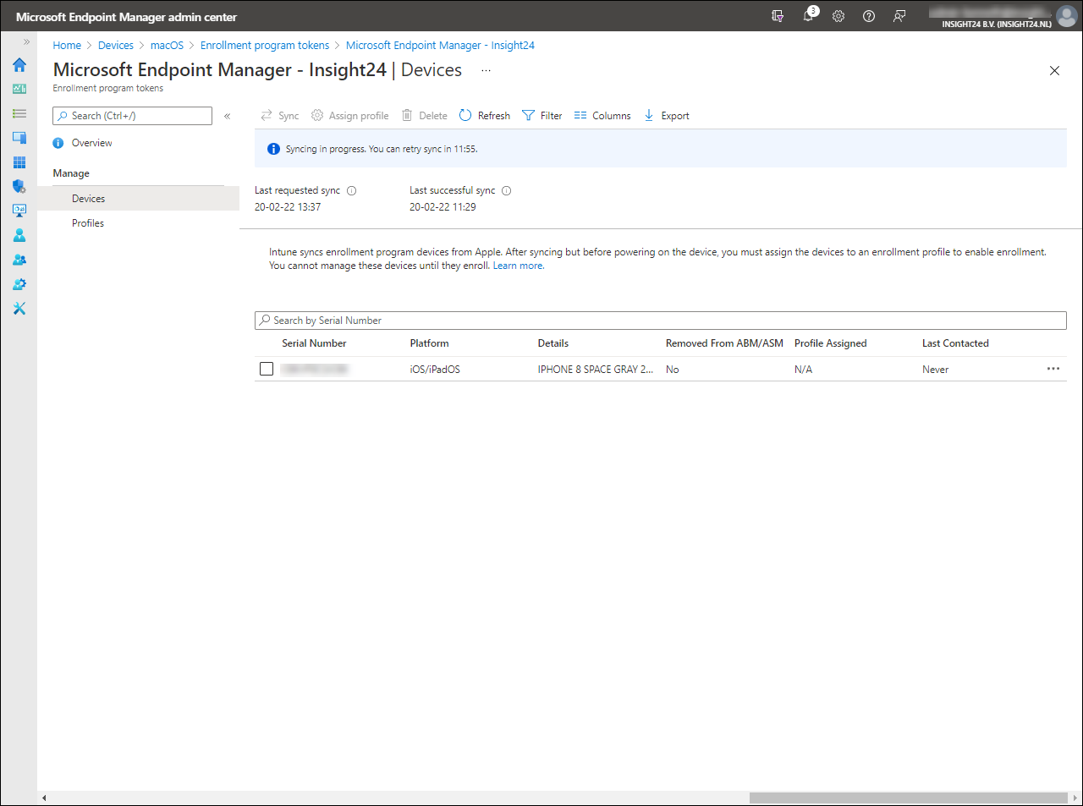
Task: Go to Enrollment program tokens breadcrumb
Action: [x=264, y=46]
